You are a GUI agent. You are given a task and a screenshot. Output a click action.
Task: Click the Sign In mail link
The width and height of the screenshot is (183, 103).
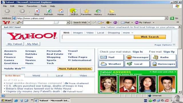click(x=138, y=52)
